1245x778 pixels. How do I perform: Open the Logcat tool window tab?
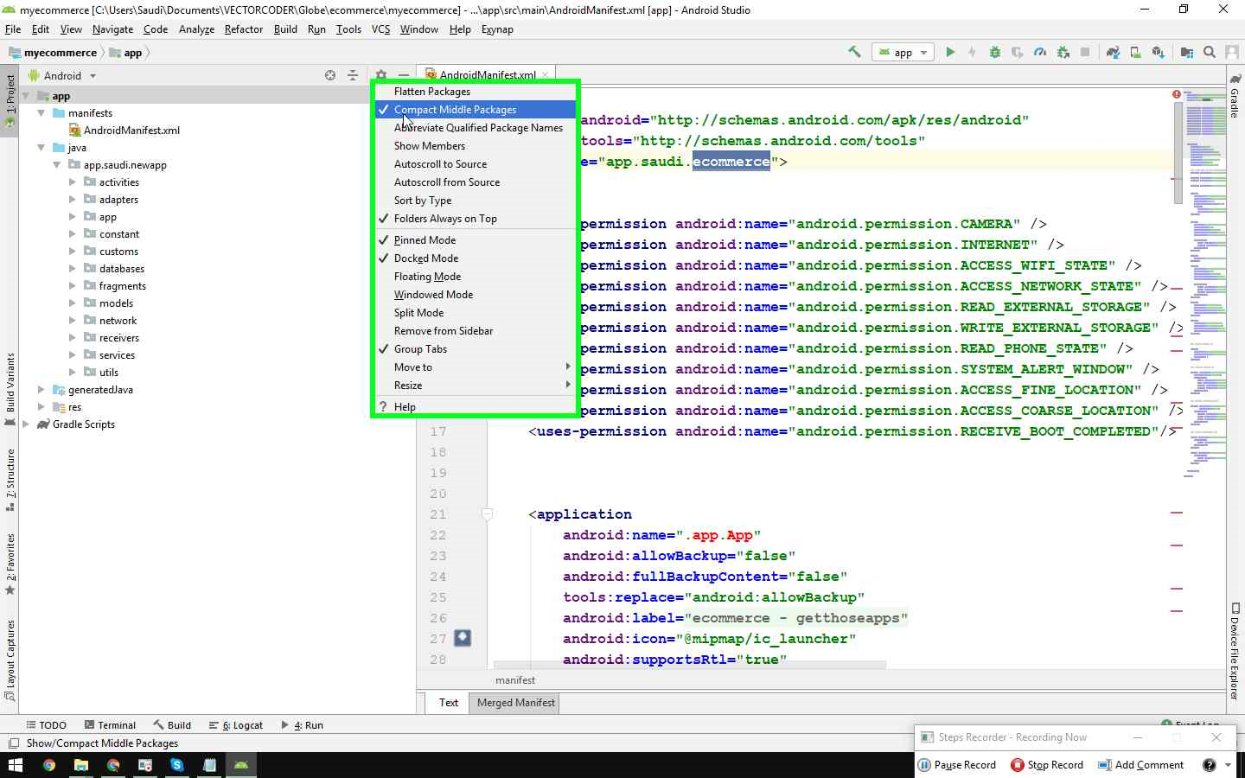point(236,725)
